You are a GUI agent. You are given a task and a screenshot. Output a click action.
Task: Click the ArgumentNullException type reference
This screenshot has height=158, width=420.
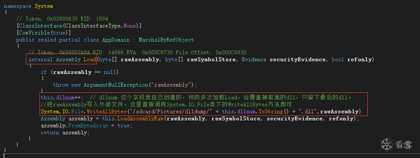point(116,85)
